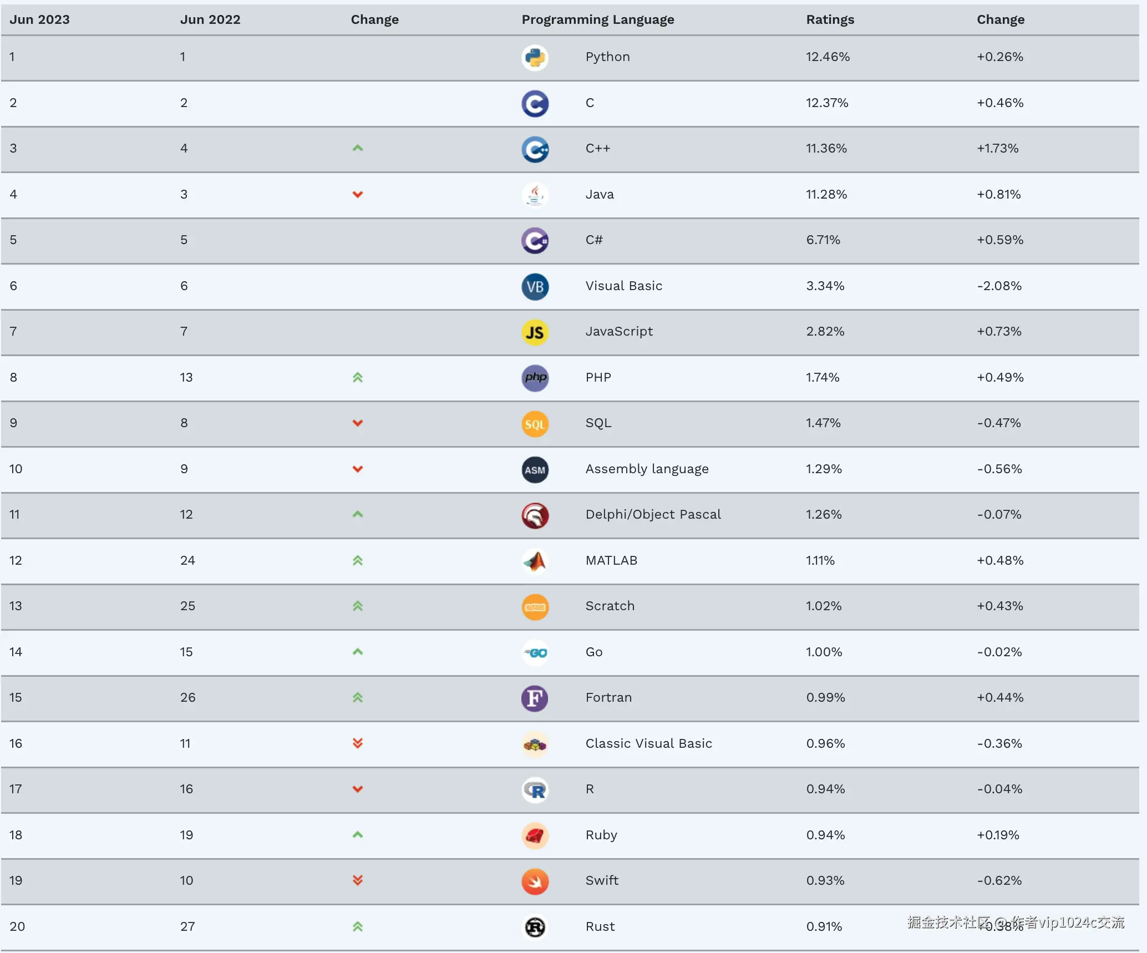Click the orange SQL icon
The height and width of the screenshot is (953, 1147).
point(535,424)
